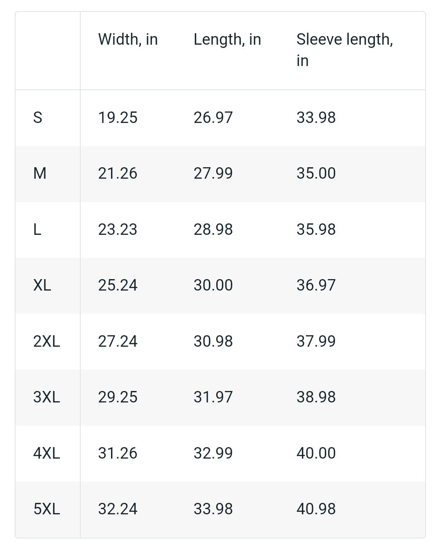442x559 pixels.
Task: Select the 5XL size row label
Action: (47, 509)
